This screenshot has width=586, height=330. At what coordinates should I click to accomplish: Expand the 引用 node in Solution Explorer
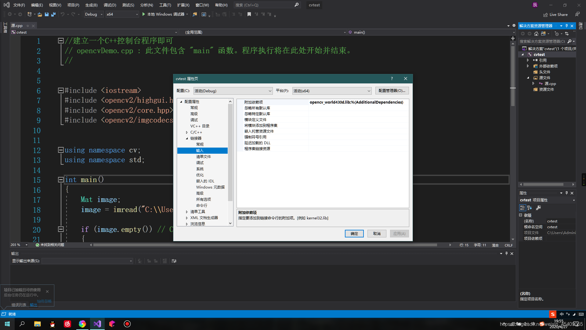[528, 60]
